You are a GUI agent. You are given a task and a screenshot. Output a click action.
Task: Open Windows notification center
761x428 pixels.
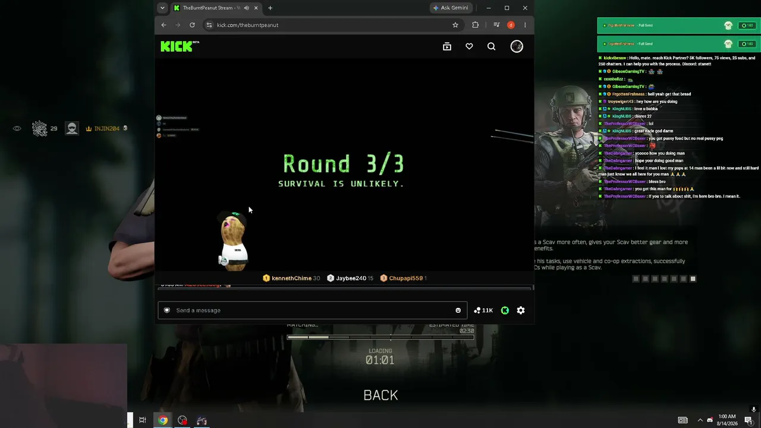click(x=749, y=420)
